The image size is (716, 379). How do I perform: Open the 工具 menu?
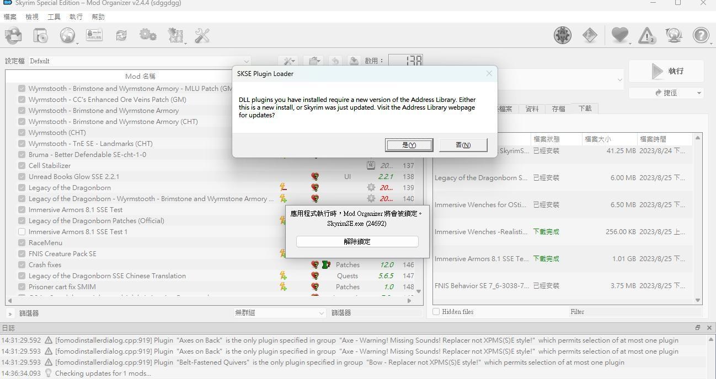(x=54, y=17)
